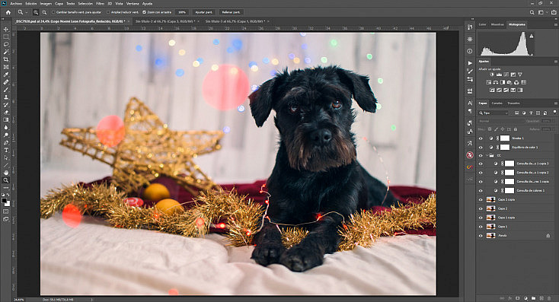This screenshot has width=559, height=302.
Task: Select the Eraser tool
Action: click(x=6, y=112)
